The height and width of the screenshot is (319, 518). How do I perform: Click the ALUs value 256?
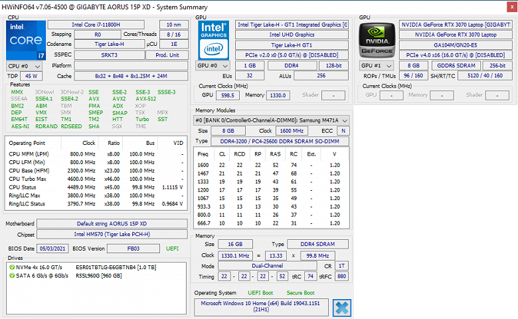coord(321,76)
